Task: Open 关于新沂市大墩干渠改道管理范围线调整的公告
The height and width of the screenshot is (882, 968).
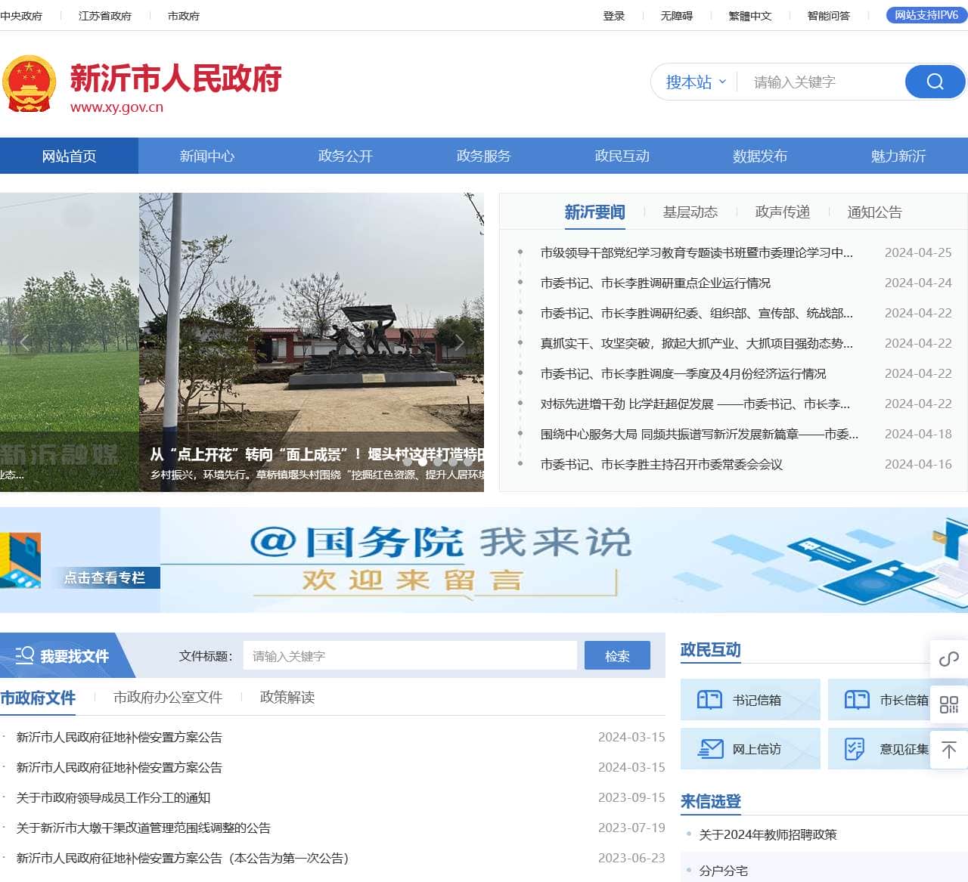Action: [x=144, y=828]
